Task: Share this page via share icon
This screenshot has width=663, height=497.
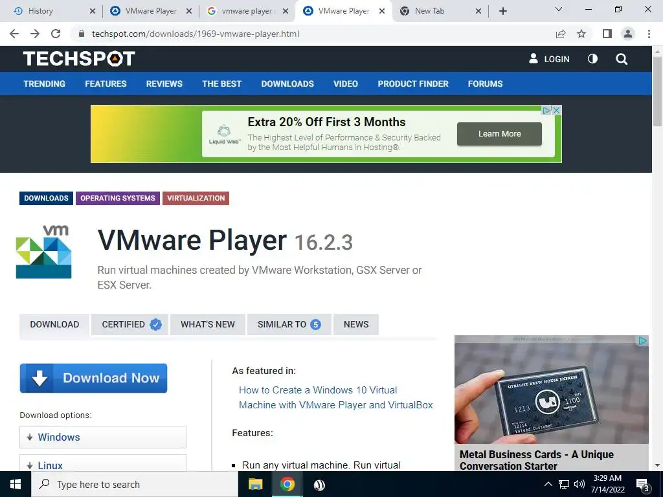Action: 561,34
